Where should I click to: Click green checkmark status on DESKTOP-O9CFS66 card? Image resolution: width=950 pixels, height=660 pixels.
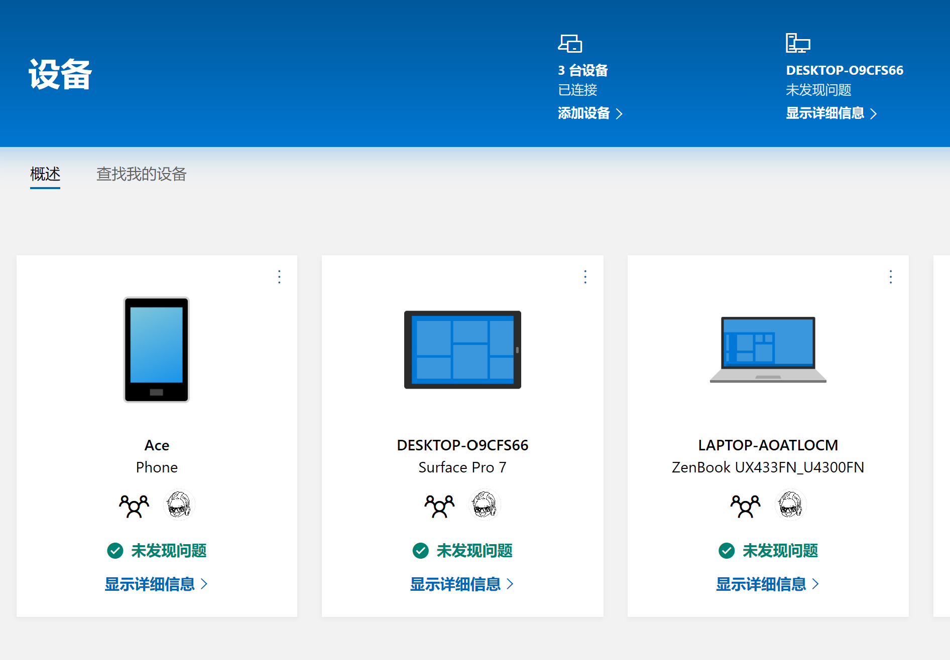click(420, 551)
